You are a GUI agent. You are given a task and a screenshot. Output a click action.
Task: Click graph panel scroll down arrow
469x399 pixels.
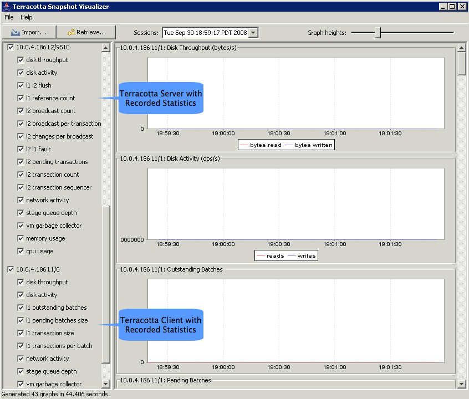tap(462, 383)
